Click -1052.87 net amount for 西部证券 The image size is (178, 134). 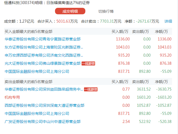(164, 105)
